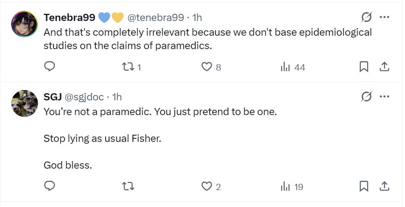
Task: View analytics for Tenebra99's tweet
Action: [285, 67]
